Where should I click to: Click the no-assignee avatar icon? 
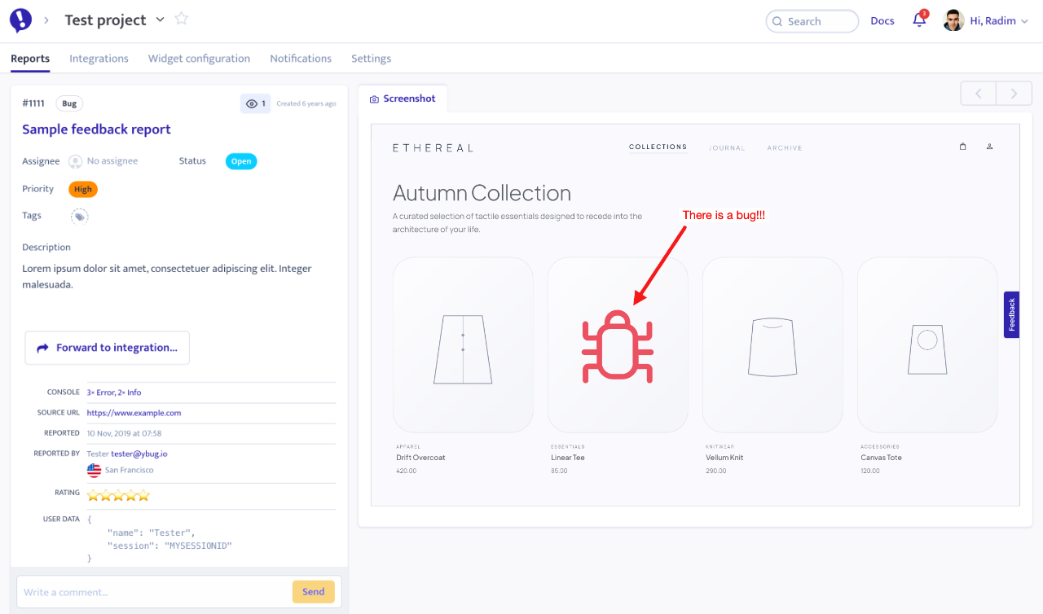[x=74, y=160]
